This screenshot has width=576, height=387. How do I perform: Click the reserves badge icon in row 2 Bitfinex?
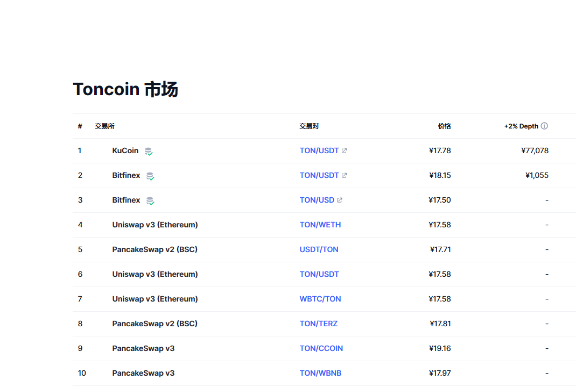pos(150,176)
